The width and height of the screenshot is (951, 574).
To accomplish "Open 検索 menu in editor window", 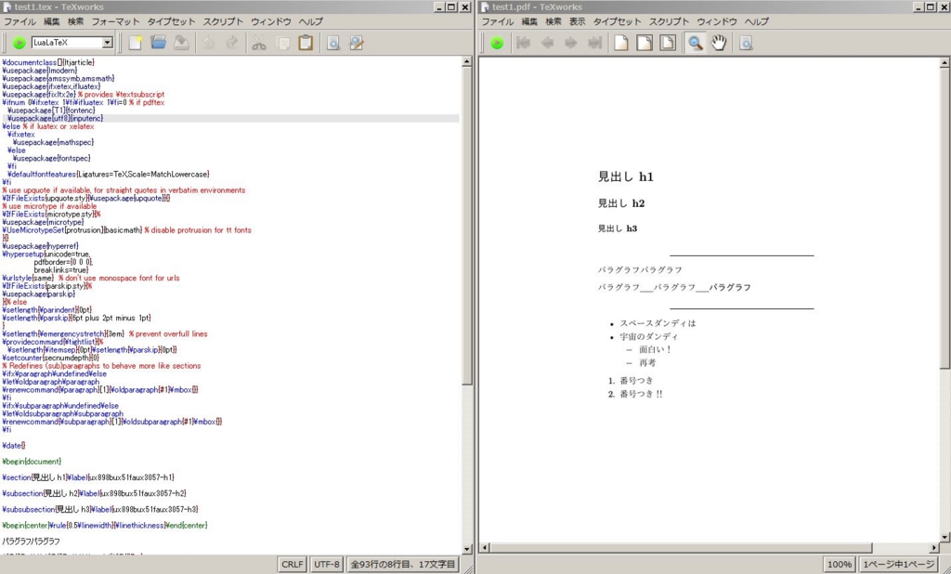I will [76, 21].
